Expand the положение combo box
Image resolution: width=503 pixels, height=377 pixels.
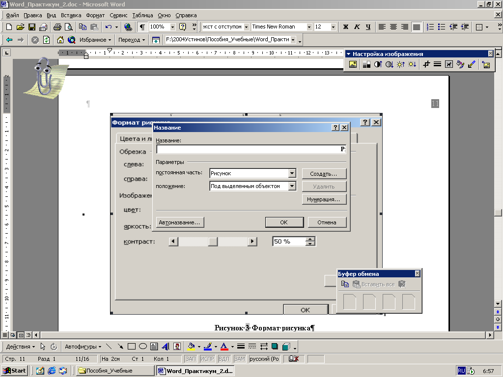coord(292,186)
